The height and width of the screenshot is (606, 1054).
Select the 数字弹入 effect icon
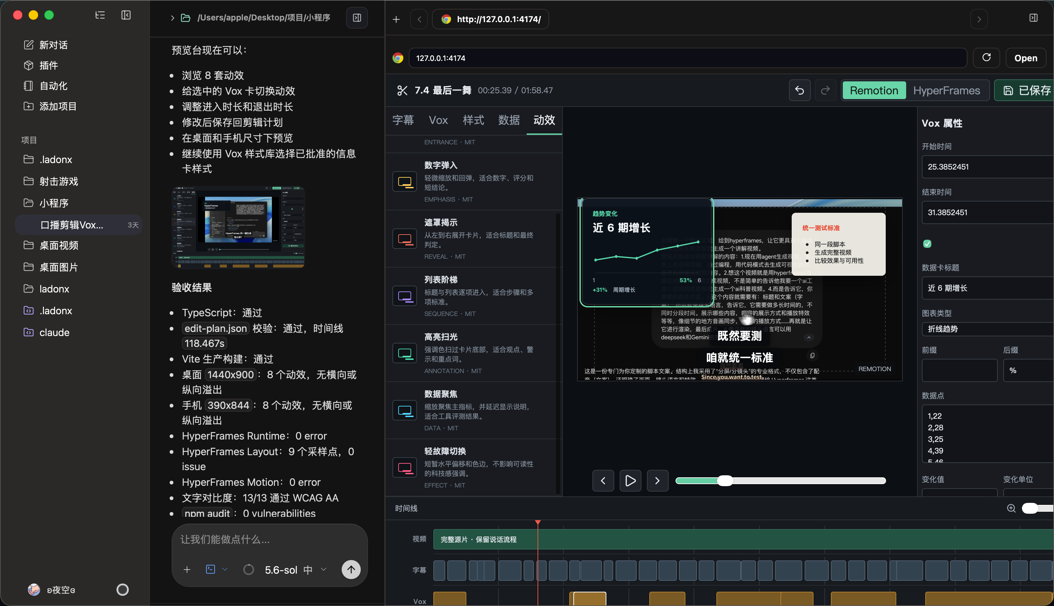(404, 181)
